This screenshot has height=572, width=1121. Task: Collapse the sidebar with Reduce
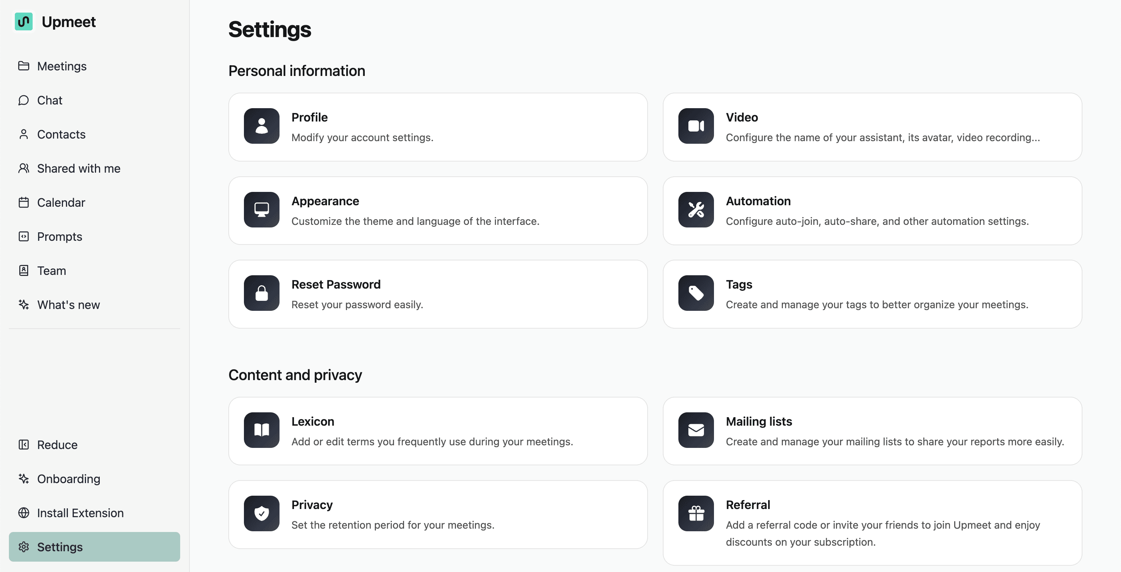(x=57, y=445)
